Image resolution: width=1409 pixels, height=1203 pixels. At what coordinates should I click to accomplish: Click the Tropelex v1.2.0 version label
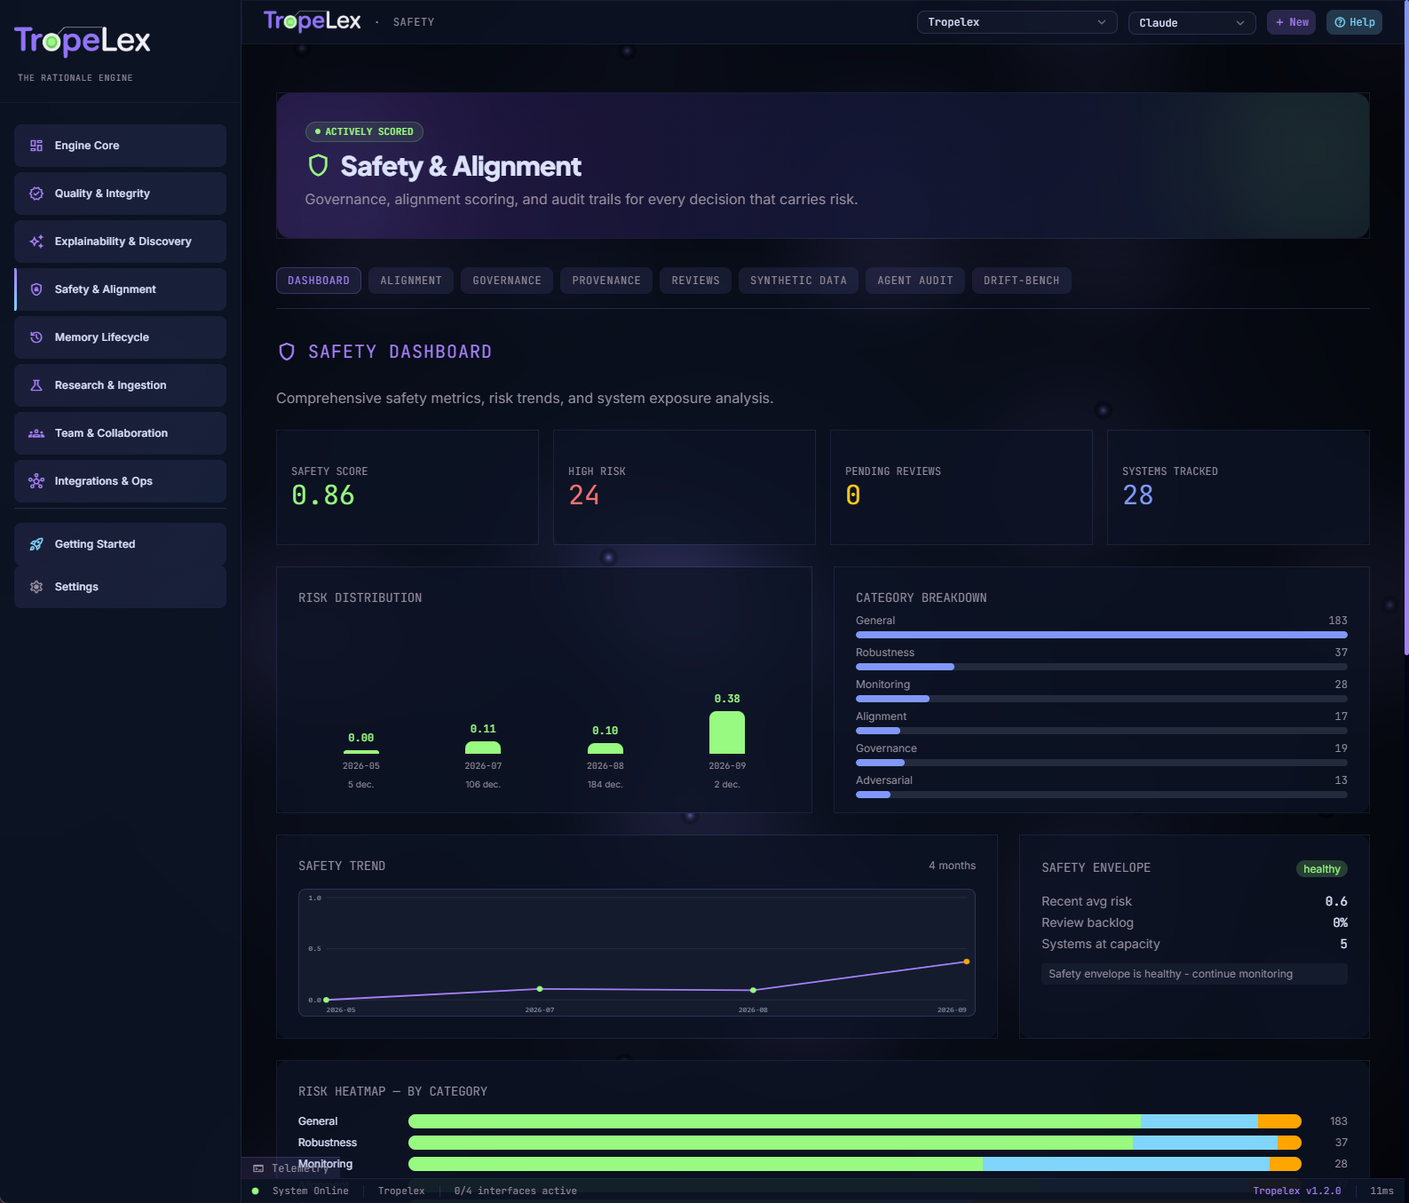pos(1296,1191)
